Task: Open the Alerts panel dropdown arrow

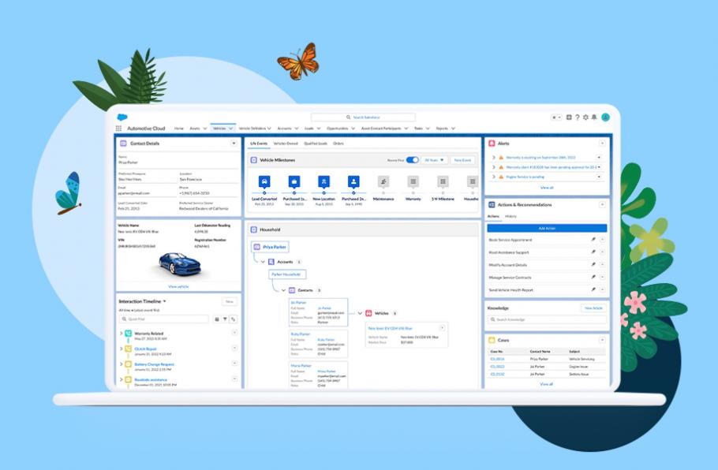Action: [602, 144]
